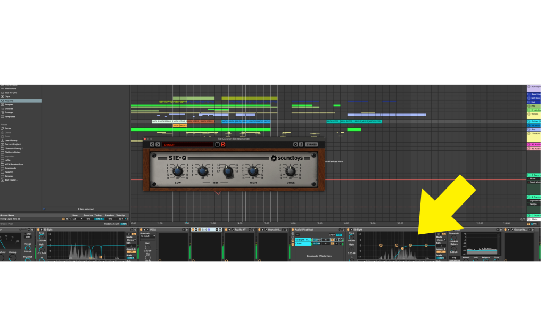Click the SIE-Q DRIVE knob

pyautogui.click(x=290, y=171)
